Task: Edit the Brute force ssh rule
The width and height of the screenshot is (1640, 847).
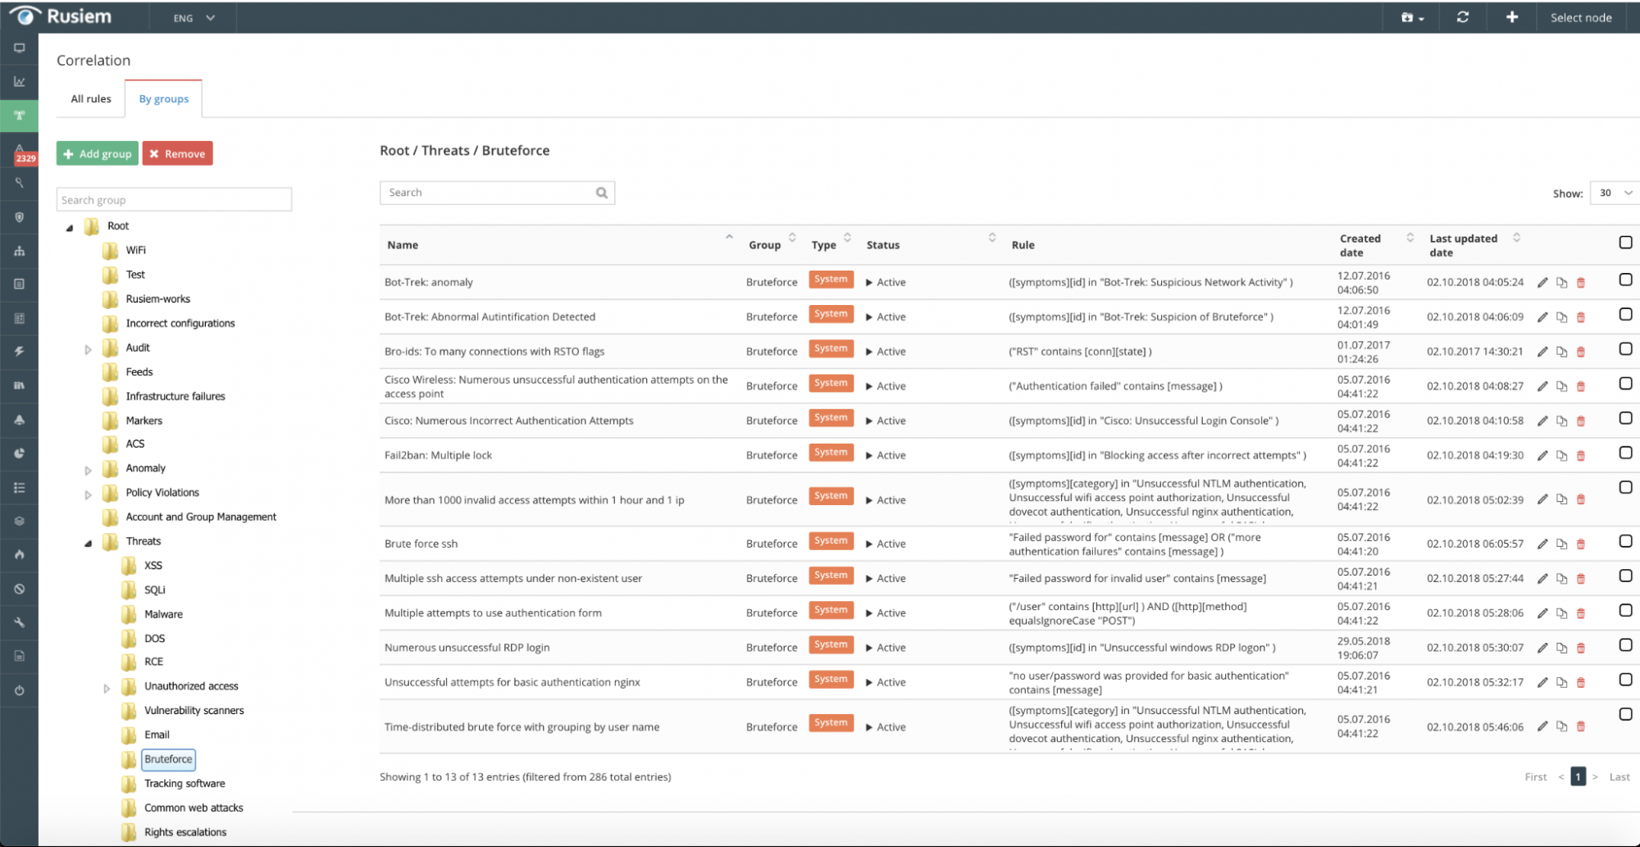Action: (1542, 544)
